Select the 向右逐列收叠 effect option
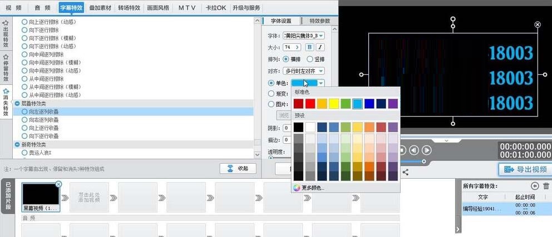 pos(24,120)
